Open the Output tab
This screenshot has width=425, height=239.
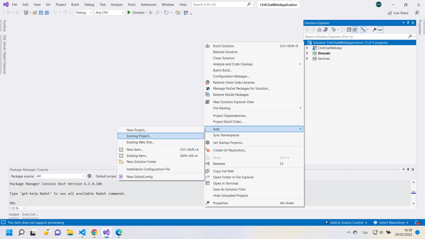point(14,215)
